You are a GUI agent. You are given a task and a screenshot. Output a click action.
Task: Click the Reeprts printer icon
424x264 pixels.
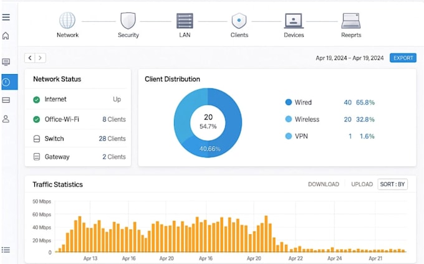[351, 21]
